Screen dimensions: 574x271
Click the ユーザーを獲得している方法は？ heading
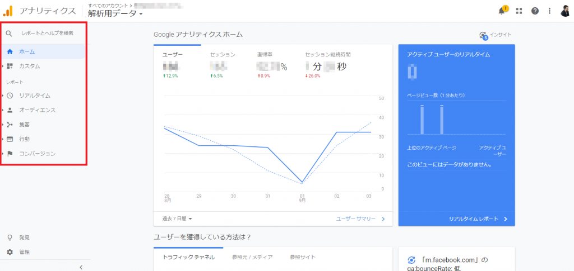click(x=202, y=237)
